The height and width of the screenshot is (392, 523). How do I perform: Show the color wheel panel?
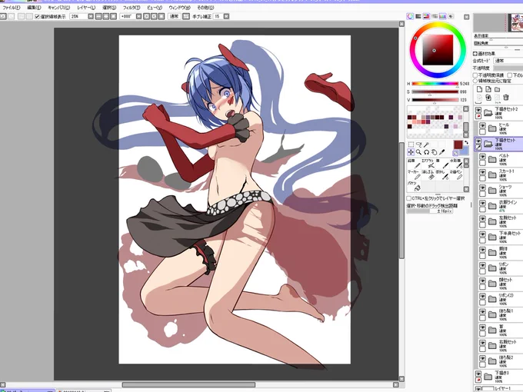(410, 16)
